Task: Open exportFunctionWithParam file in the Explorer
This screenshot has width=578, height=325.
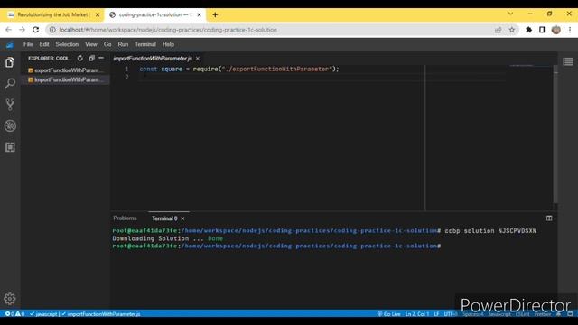Action: coord(66,70)
